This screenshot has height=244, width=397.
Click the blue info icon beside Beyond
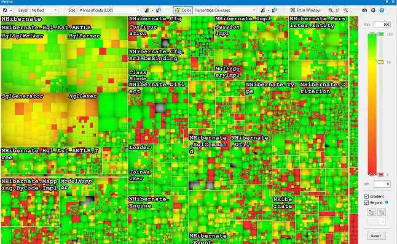387,202
